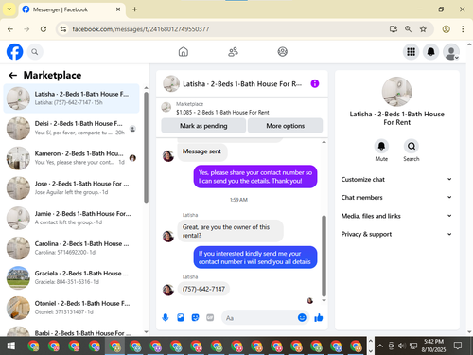The width and height of the screenshot is (473, 355).
Task: Click the back arrow beside Marketplace
Action: pyautogui.click(x=12, y=75)
